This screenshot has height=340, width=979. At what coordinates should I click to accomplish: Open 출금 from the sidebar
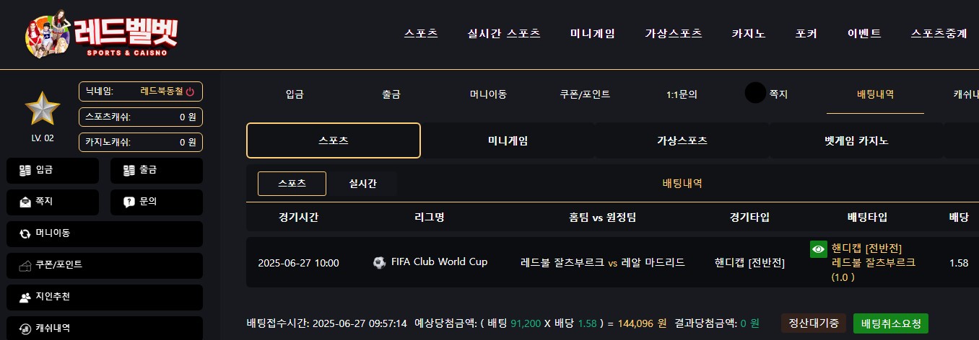coord(157,171)
